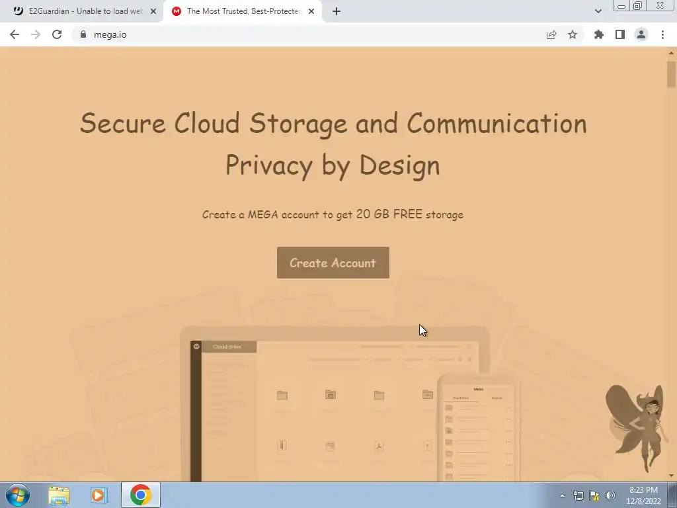This screenshot has height=508, width=677.
Task: Open Chrome three-dot menu
Action: (662, 34)
